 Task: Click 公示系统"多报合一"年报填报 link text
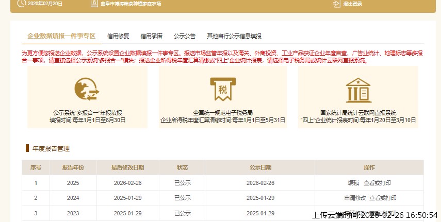coord(88,113)
